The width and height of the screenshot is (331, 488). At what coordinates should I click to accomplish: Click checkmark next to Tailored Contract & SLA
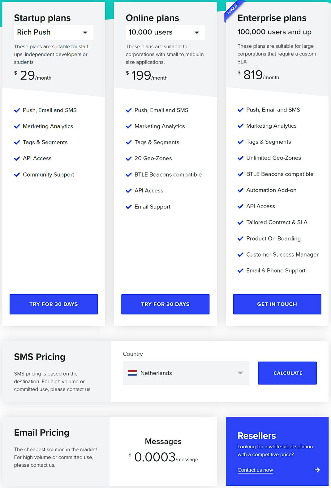point(240,222)
